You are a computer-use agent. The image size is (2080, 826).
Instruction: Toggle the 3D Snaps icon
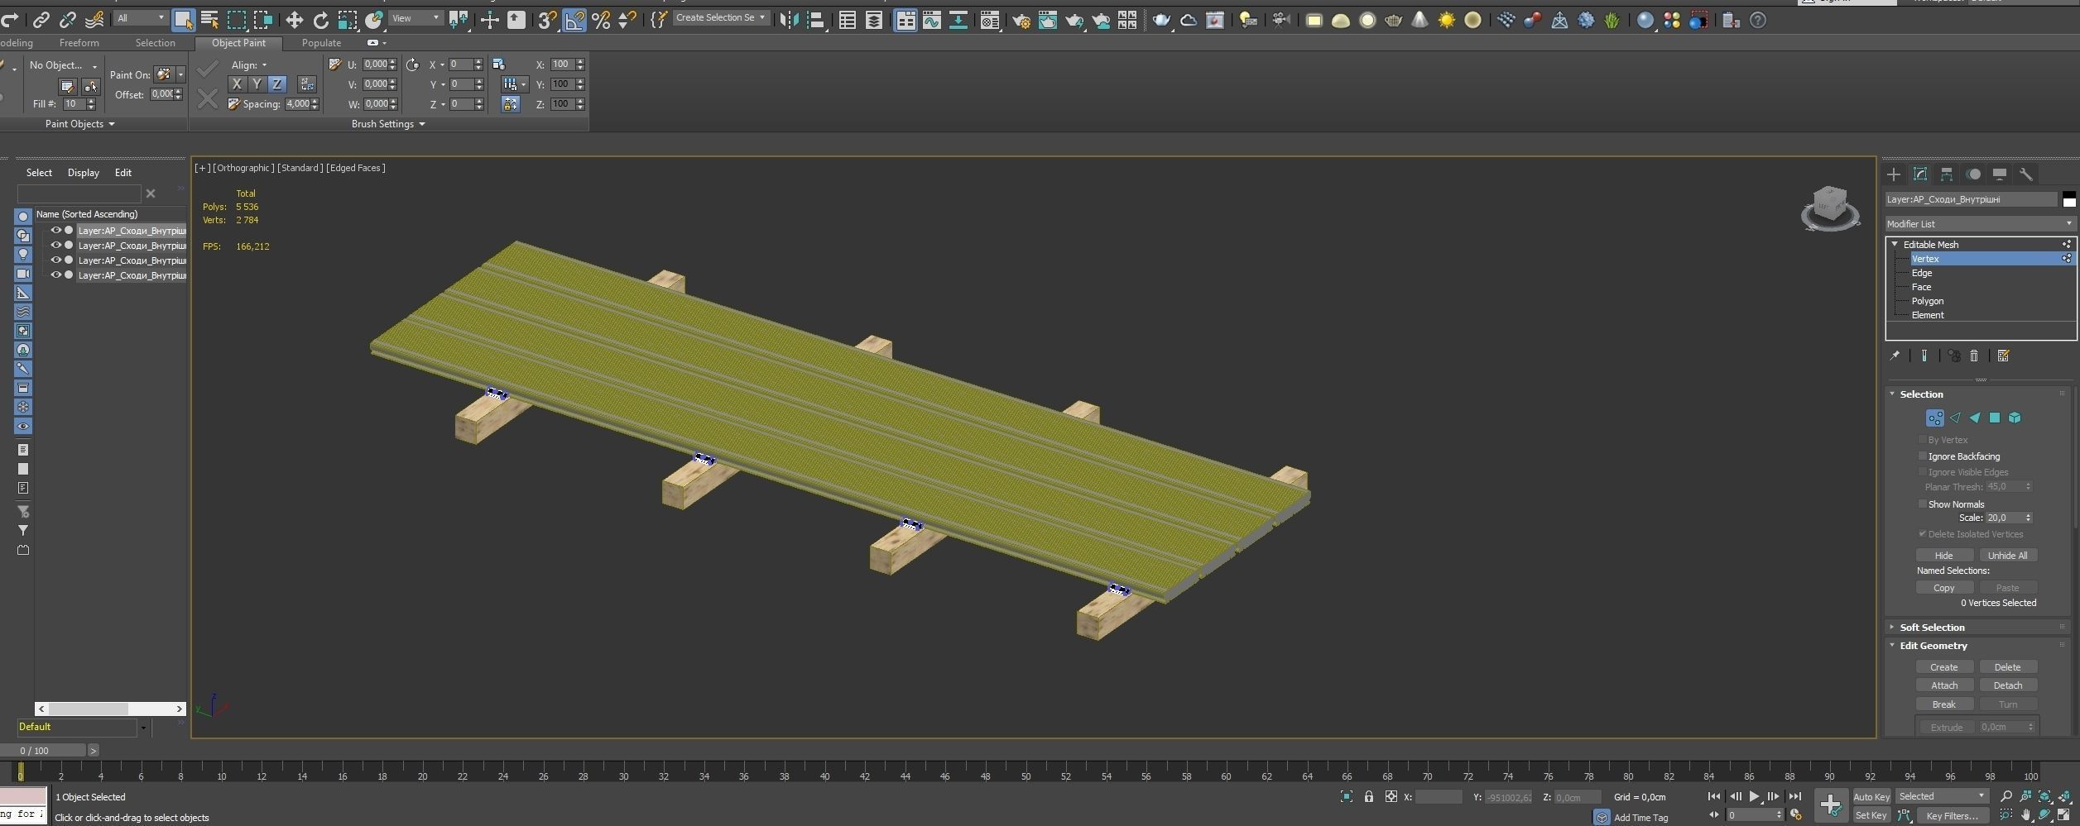(547, 20)
